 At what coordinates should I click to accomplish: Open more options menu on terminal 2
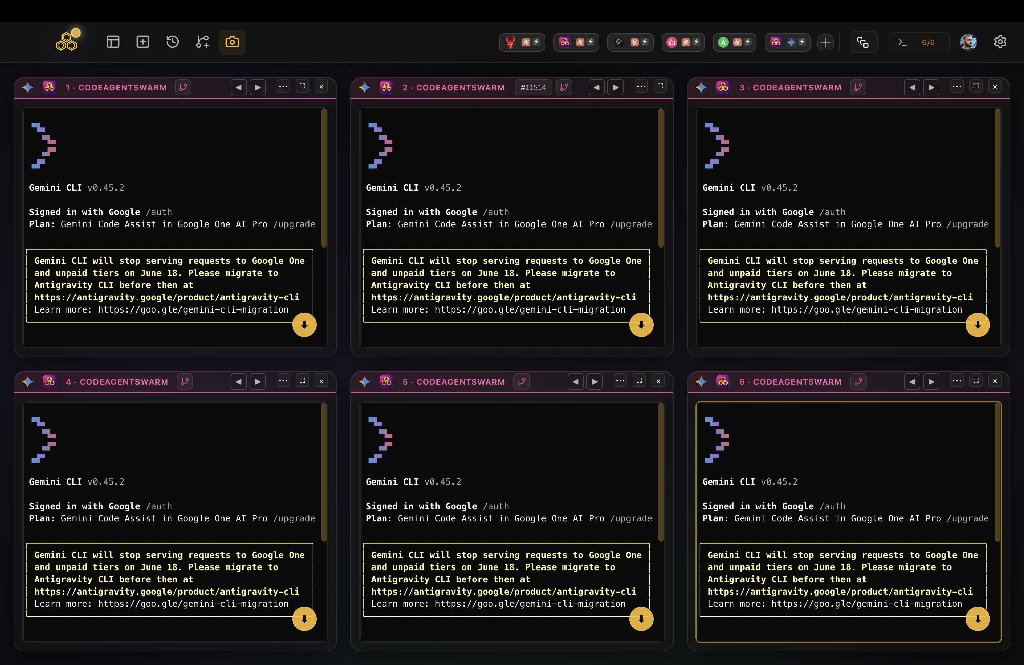coord(641,86)
